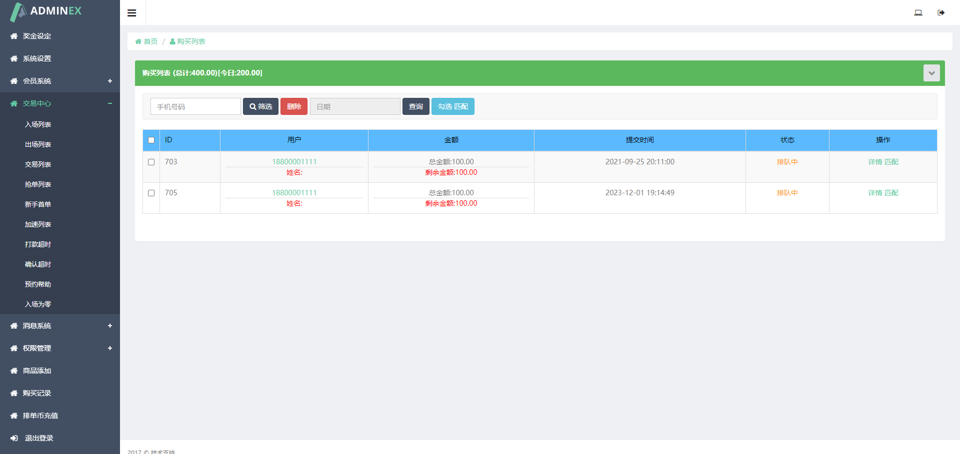Screen dimensions: 960x454
Task: Click the home icon beside 消息系统
Action: (14, 326)
